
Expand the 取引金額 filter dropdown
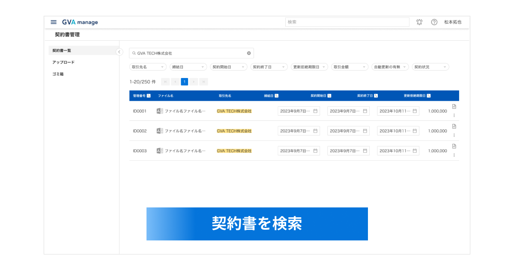pos(350,67)
